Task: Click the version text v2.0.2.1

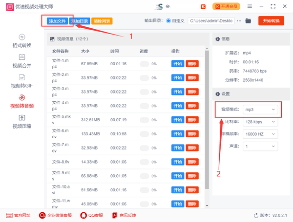Action: click(x=280, y=216)
